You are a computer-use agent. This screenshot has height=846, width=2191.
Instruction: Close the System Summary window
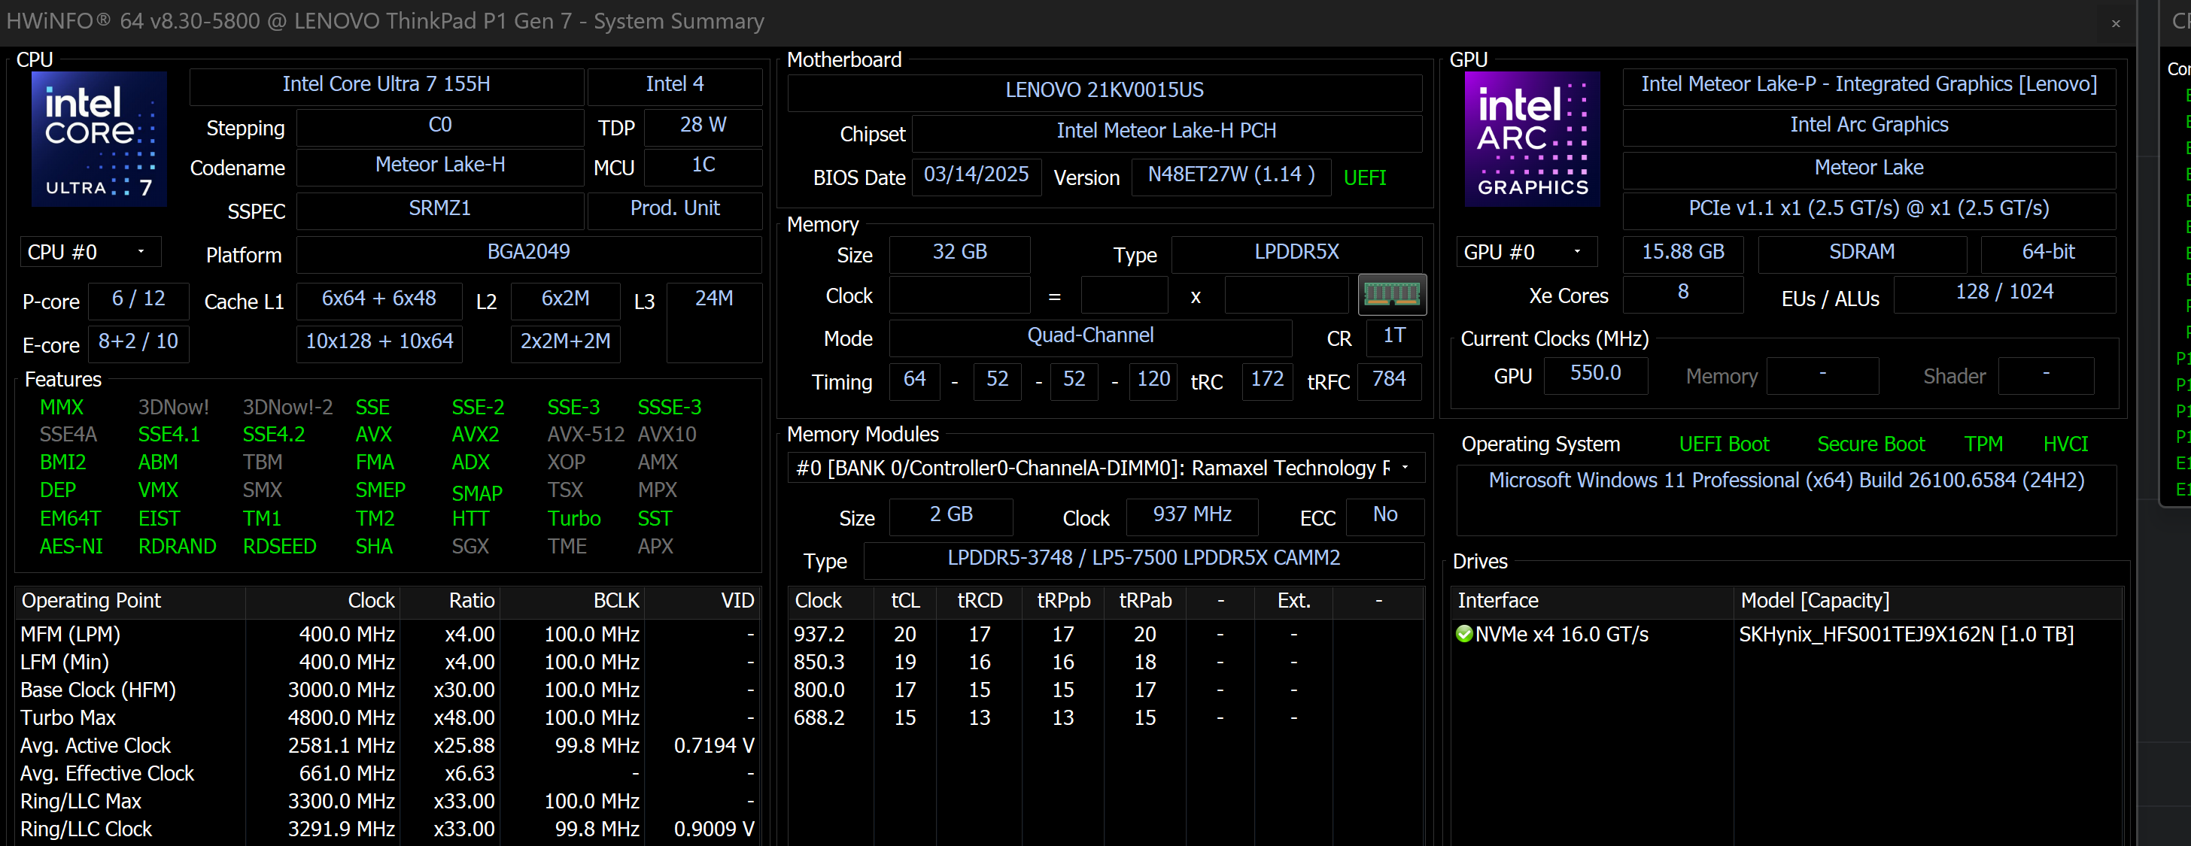(x=2115, y=23)
